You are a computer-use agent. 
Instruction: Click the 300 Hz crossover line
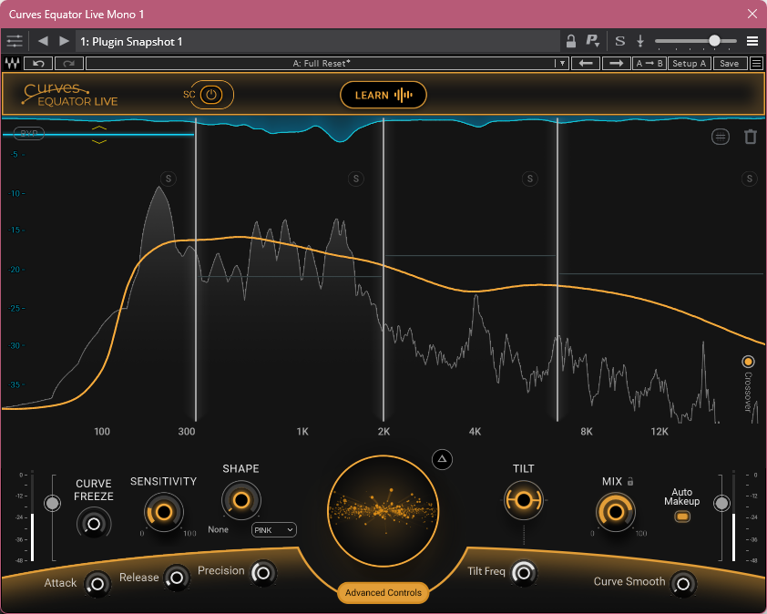196,269
